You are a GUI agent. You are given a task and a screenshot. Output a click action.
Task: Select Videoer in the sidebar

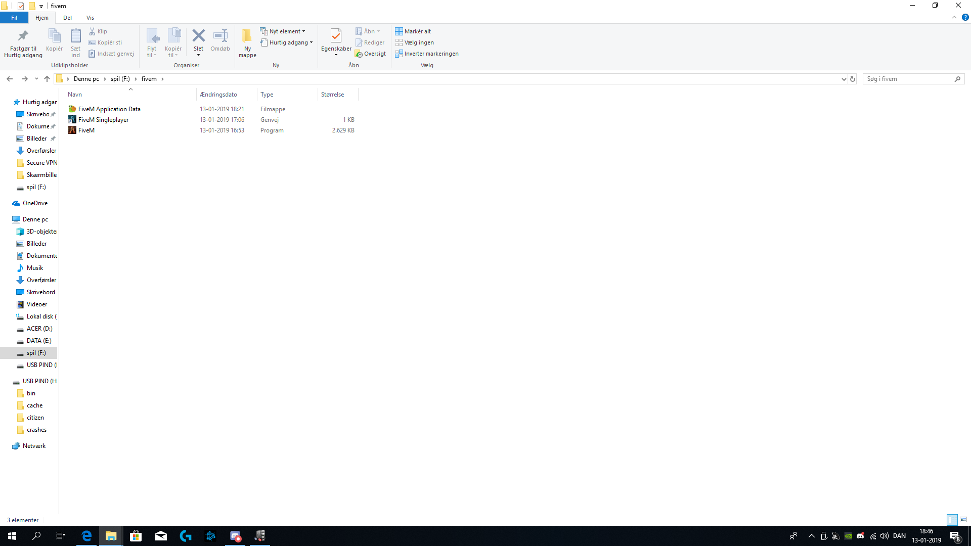[x=32, y=304]
